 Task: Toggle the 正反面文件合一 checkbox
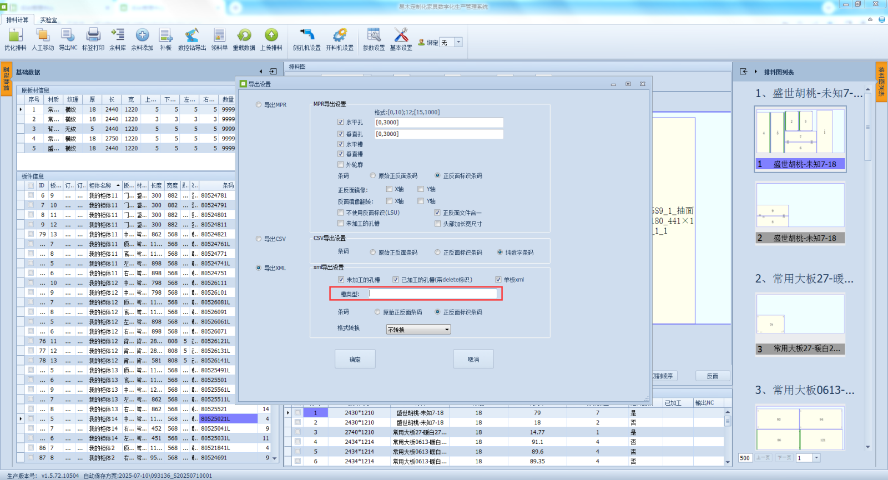coord(437,213)
